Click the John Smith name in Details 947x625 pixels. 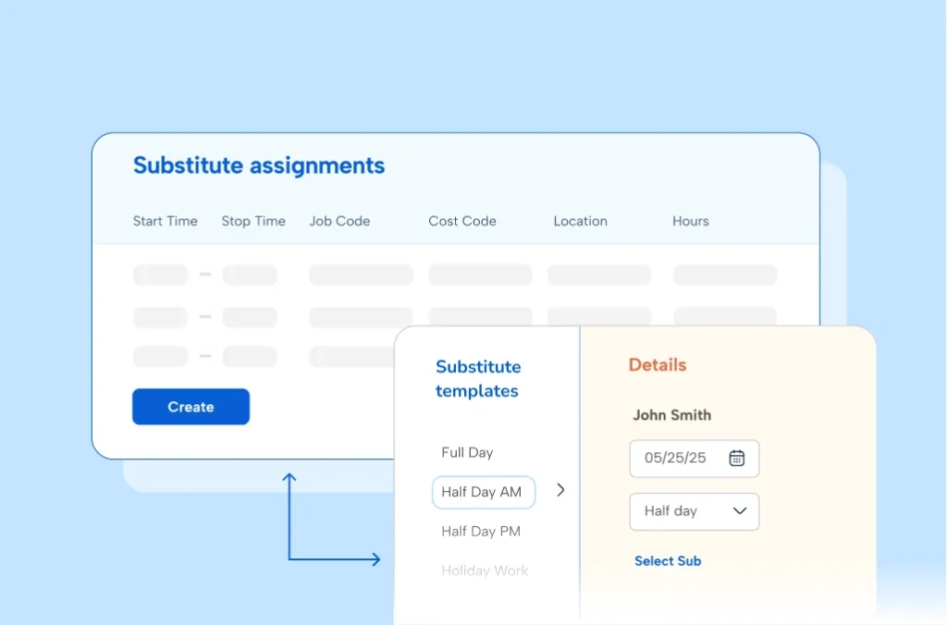point(672,415)
